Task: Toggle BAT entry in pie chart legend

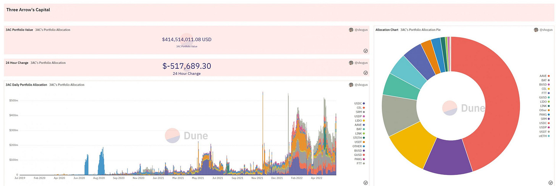Action: point(546,80)
